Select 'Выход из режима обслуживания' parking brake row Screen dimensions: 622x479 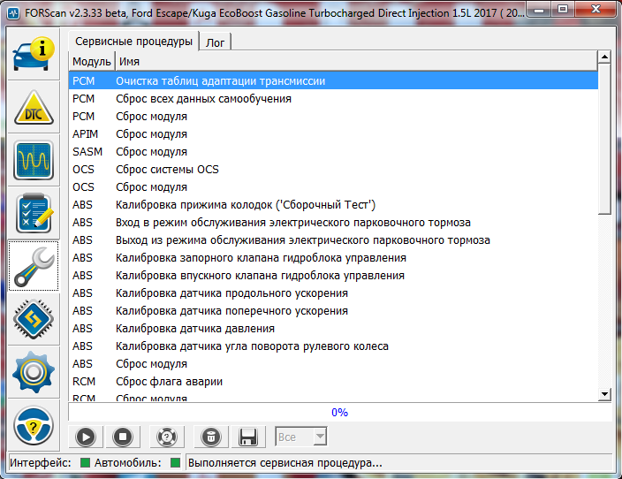(x=333, y=240)
